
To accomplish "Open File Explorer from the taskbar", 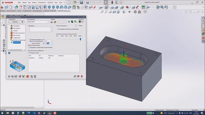I will tap(8, 113).
